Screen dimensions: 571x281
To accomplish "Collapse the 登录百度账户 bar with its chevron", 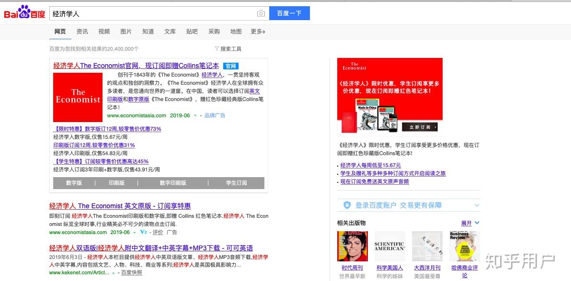I will click(476, 204).
